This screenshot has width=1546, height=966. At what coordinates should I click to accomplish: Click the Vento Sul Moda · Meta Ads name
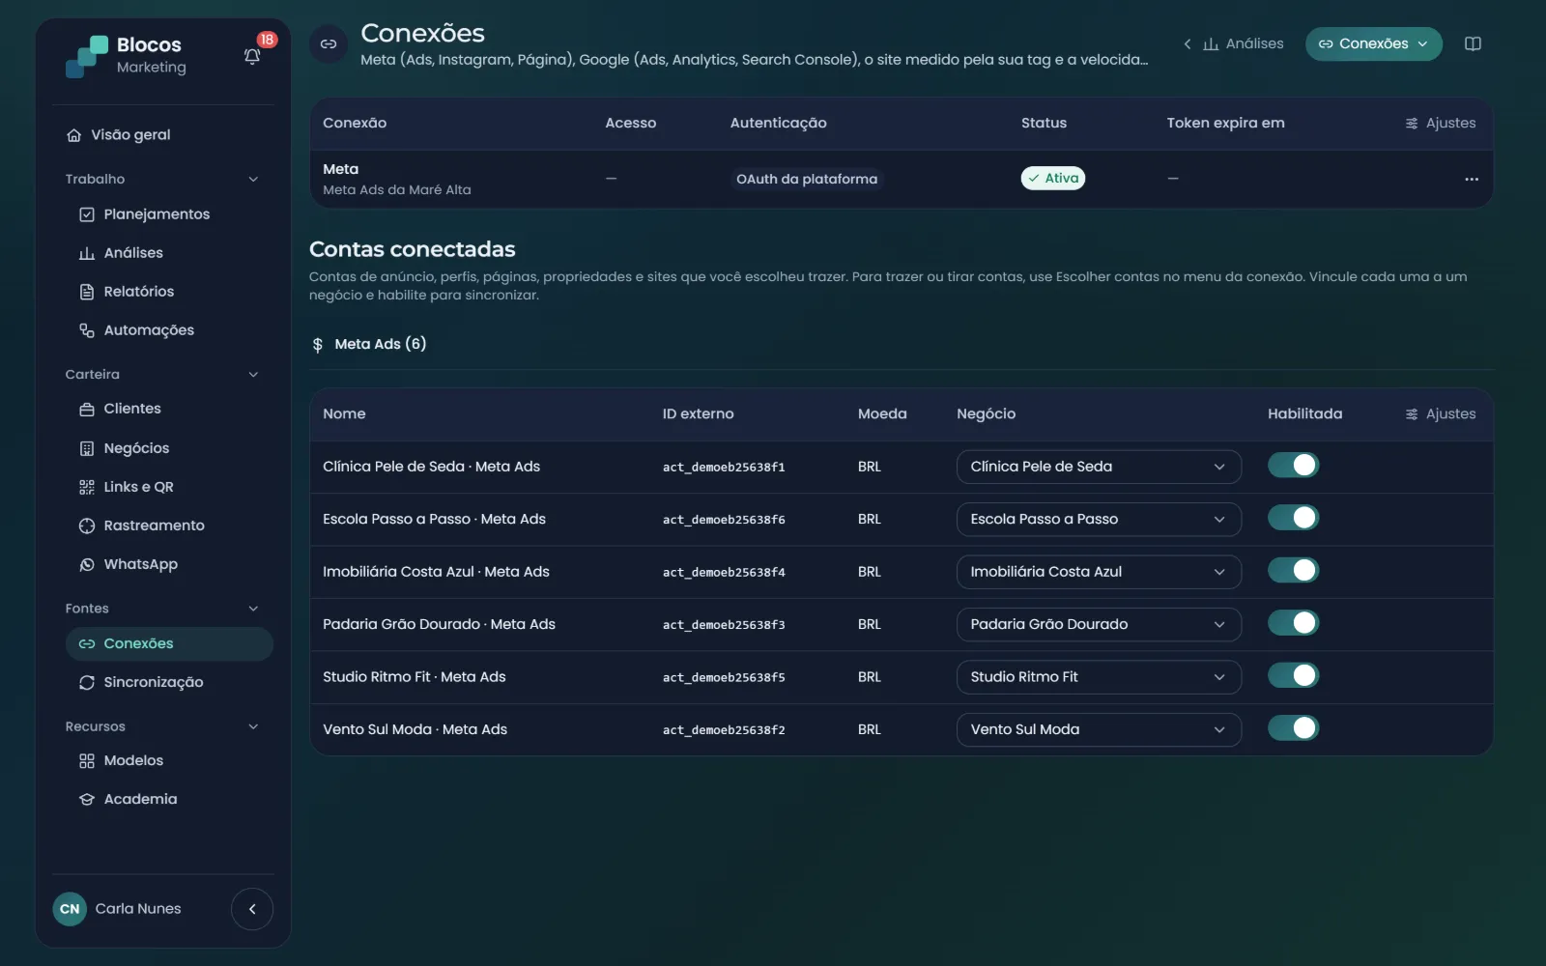click(415, 730)
